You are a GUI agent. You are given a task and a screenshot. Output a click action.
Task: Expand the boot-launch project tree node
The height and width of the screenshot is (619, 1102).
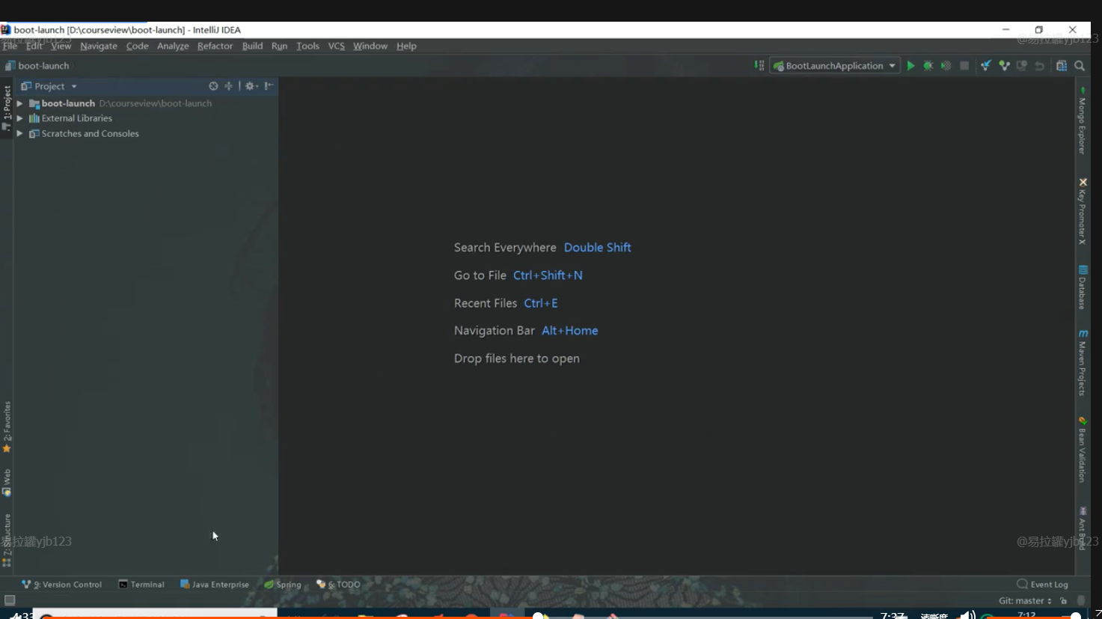click(x=20, y=103)
